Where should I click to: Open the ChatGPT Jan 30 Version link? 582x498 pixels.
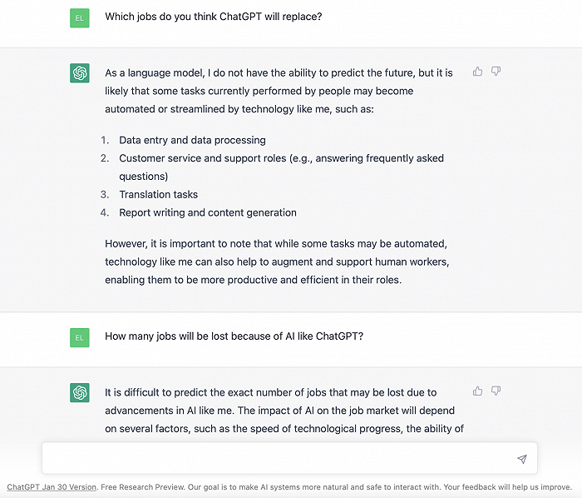click(52, 487)
